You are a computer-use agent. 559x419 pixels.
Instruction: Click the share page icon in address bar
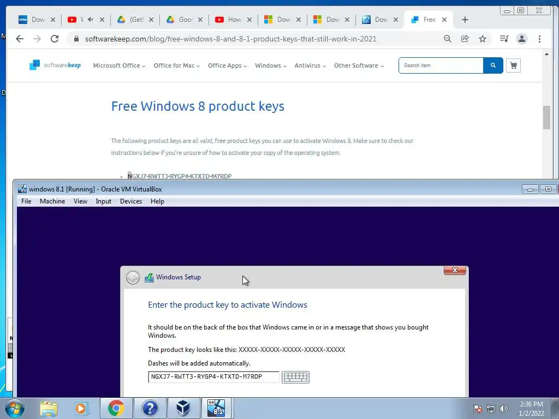pos(465,39)
